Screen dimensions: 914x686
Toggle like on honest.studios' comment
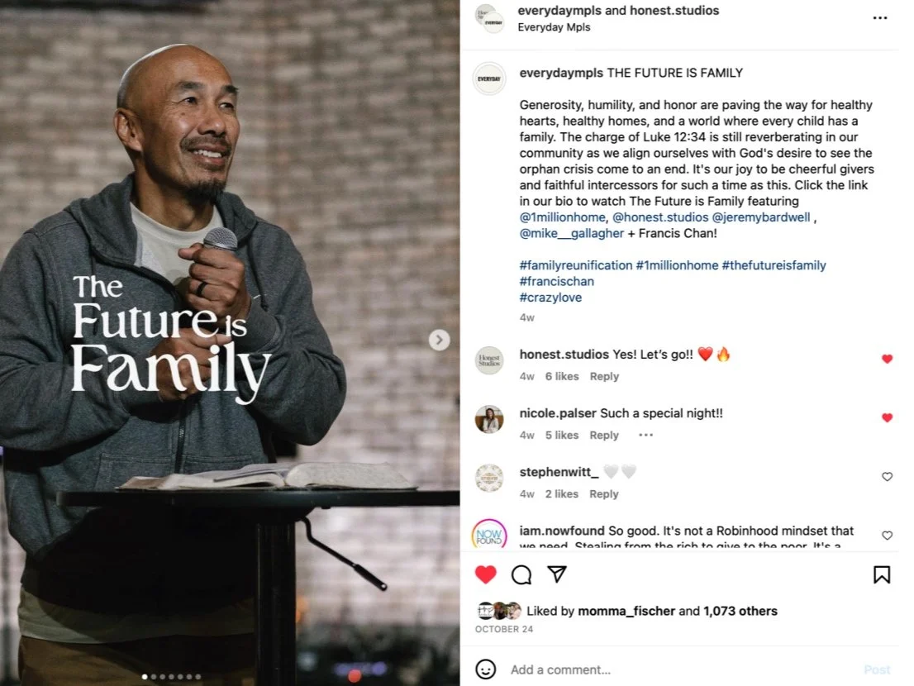pos(887,359)
